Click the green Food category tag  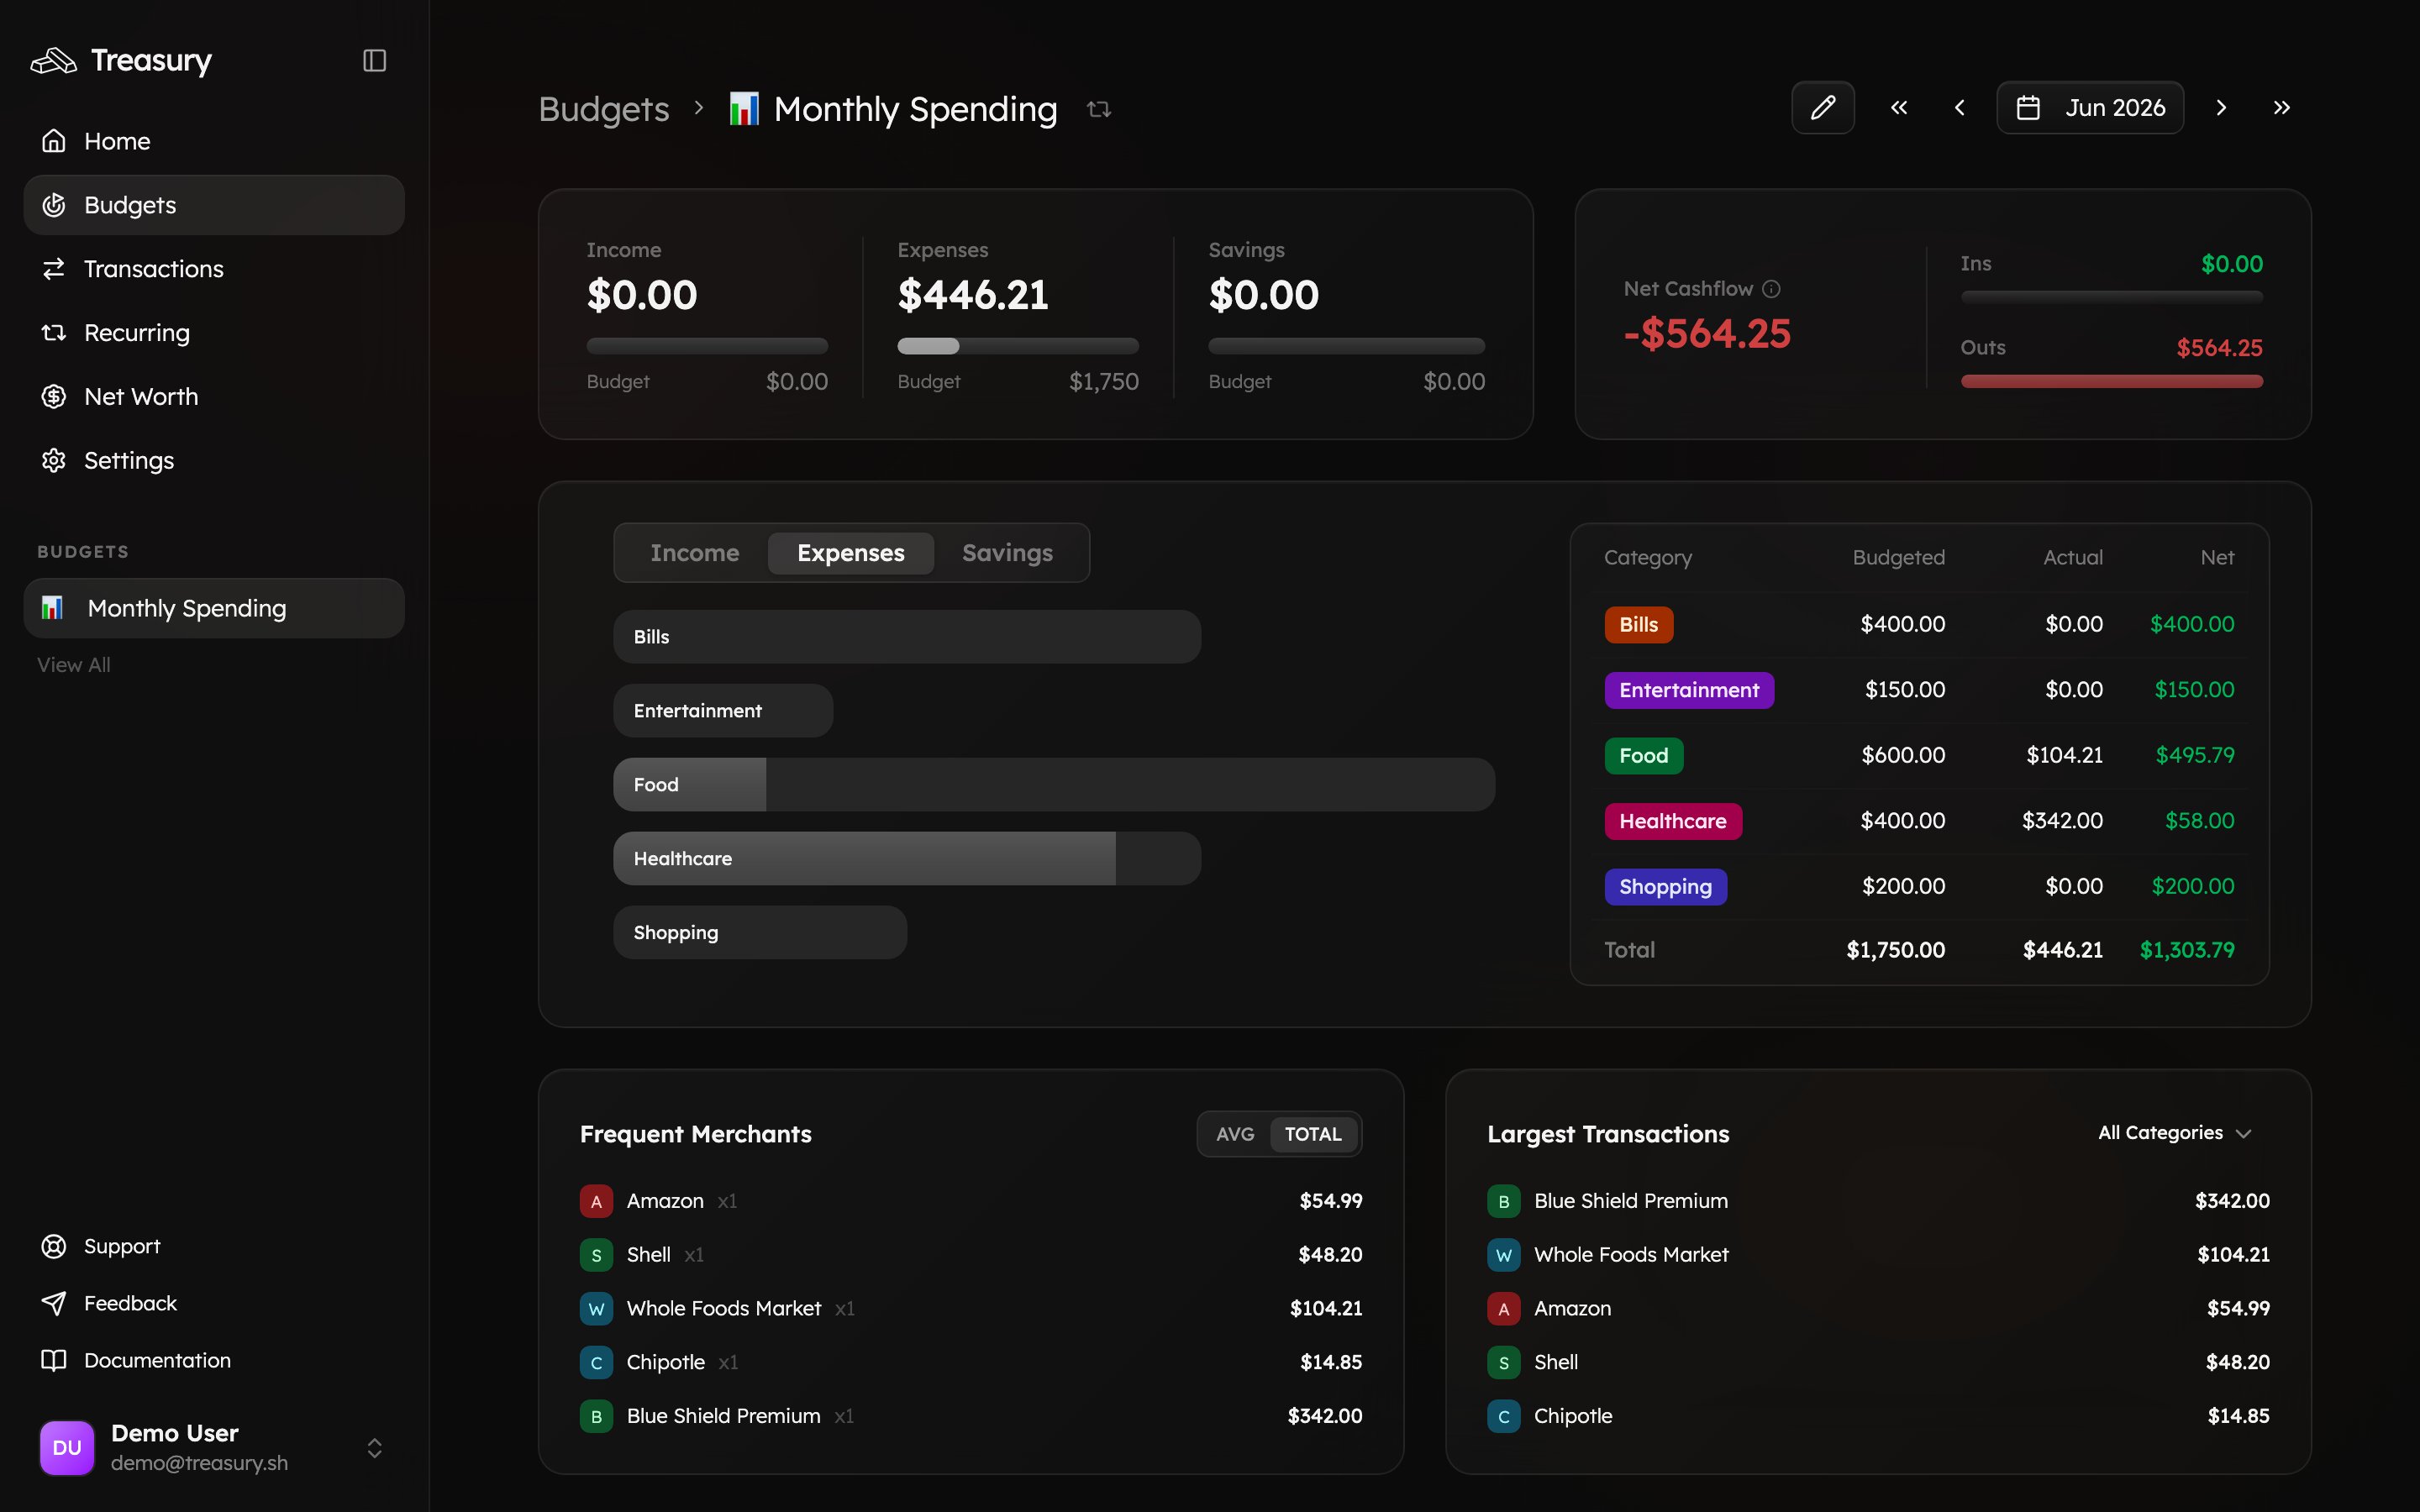click(1644, 756)
